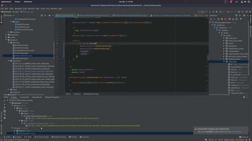
Task: Open the search everywhere magnifier icon
Action: pos(250,12)
